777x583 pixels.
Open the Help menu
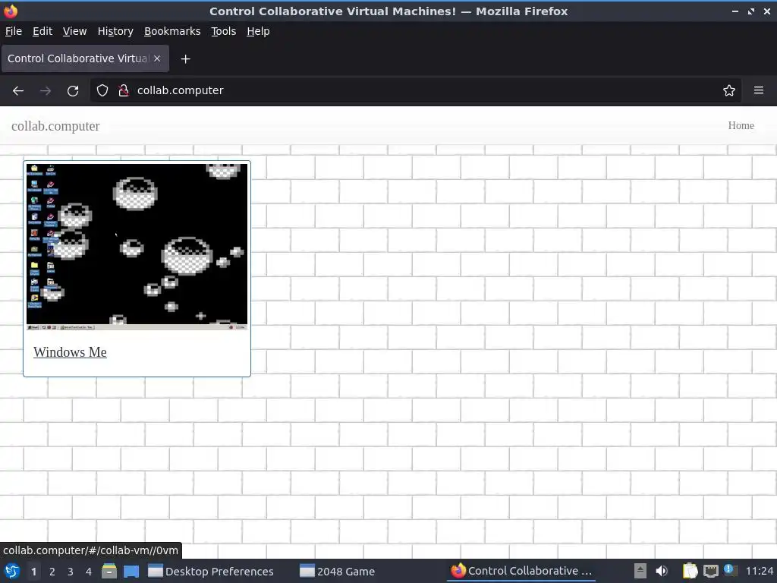[x=258, y=31]
